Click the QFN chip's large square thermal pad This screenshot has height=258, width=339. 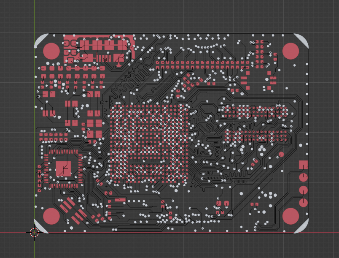(63, 168)
